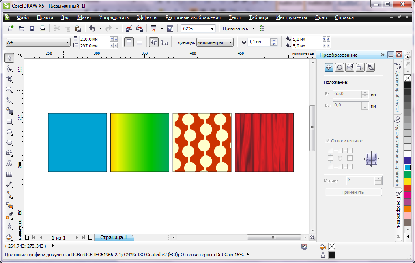Open the 62% zoom level dropdown

click(x=212, y=29)
